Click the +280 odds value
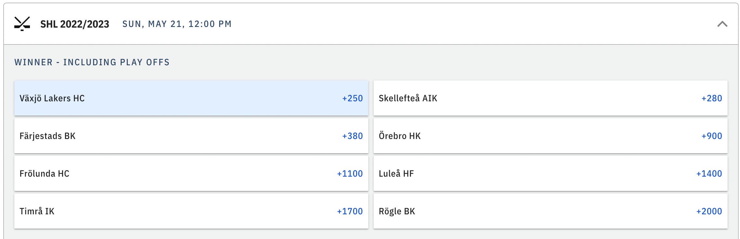Screen dimensions: 740x239 (712, 98)
